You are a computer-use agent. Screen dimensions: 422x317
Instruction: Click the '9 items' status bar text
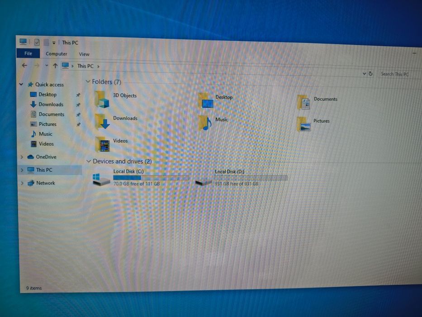(34, 288)
